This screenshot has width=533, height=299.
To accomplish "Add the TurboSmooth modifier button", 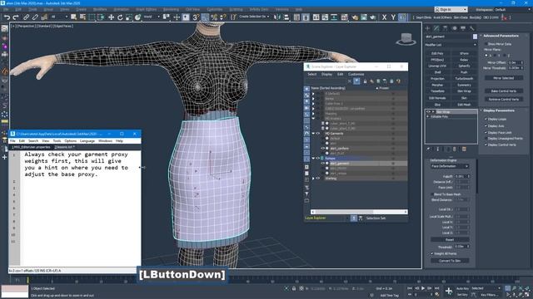I will point(464,78).
